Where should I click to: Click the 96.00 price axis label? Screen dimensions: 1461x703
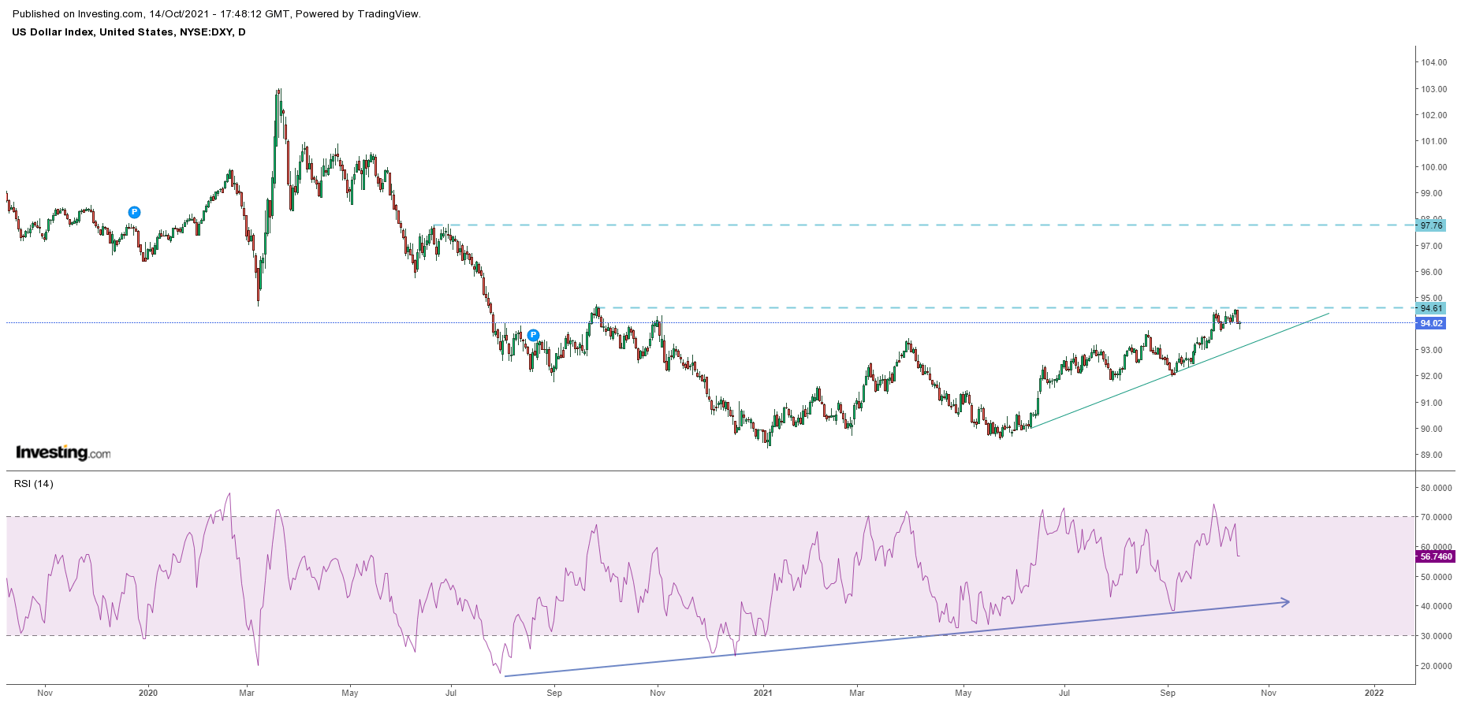(1432, 272)
